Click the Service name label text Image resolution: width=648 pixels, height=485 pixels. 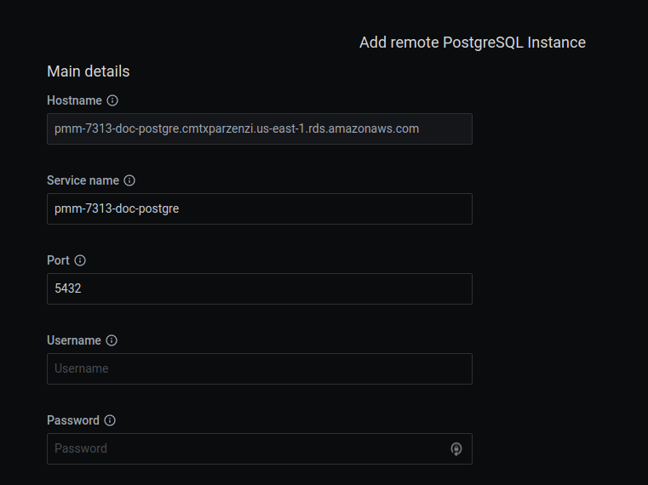[x=83, y=180]
